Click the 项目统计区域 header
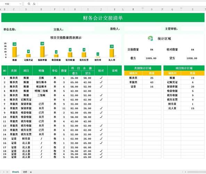This screenshot has width=206, height=174. pyautogui.click(x=184, y=68)
